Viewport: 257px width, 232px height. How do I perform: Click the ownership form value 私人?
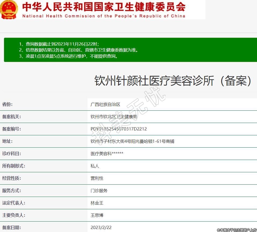[95, 166]
